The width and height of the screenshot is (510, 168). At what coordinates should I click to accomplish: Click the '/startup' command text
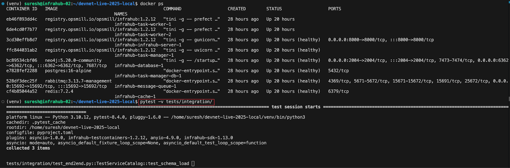(192, 60)
